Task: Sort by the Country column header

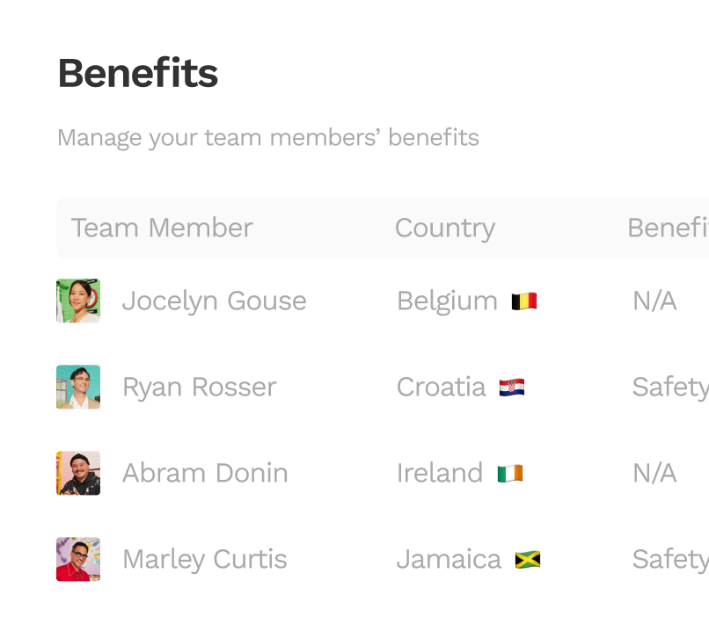Action: (x=444, y=228)
